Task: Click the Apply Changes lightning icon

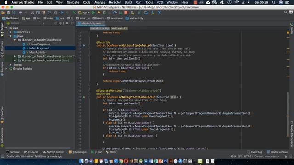Action: (99, 12)
